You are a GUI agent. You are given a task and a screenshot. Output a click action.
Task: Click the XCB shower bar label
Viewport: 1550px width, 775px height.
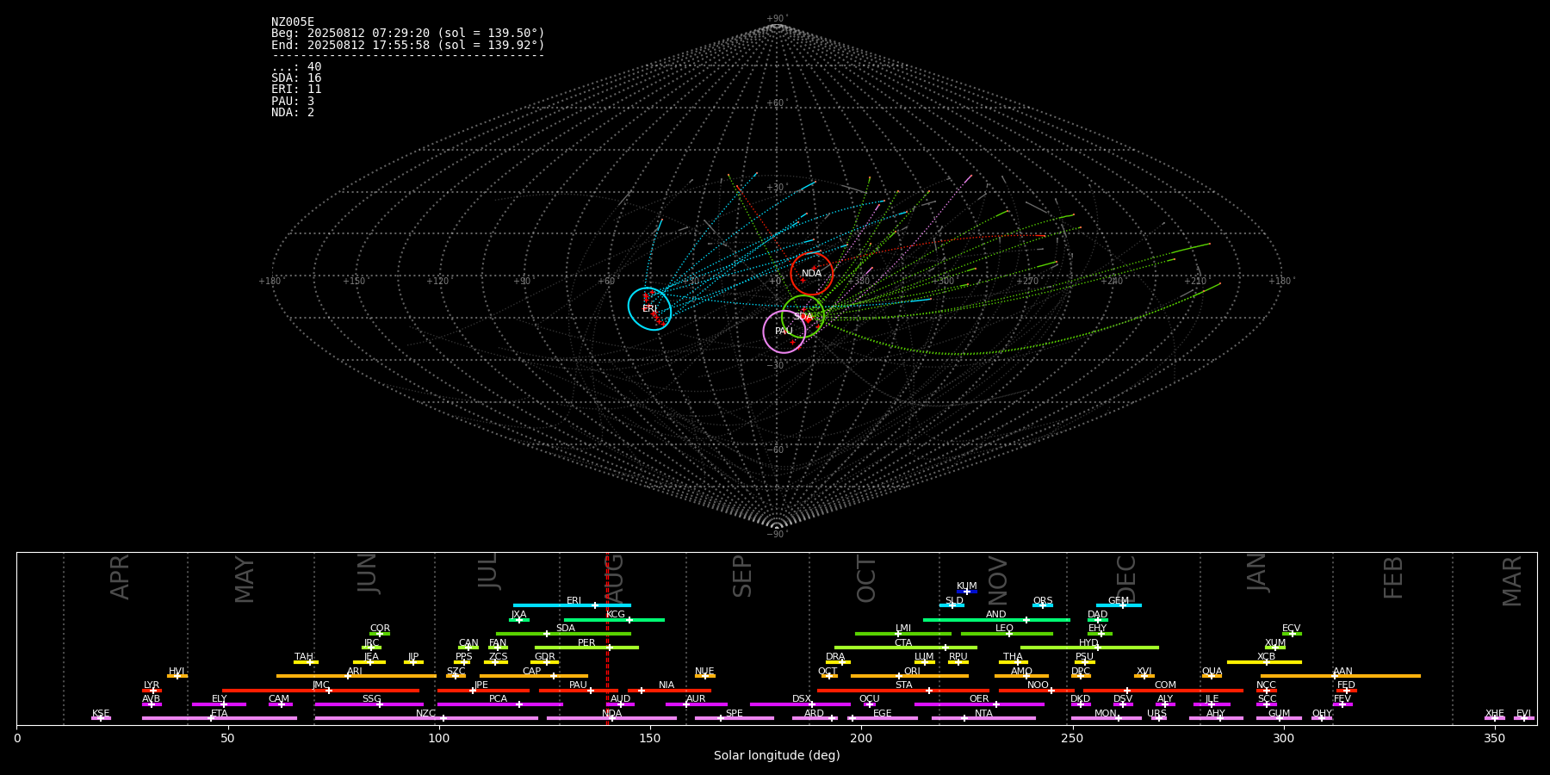coord(1266,657)
